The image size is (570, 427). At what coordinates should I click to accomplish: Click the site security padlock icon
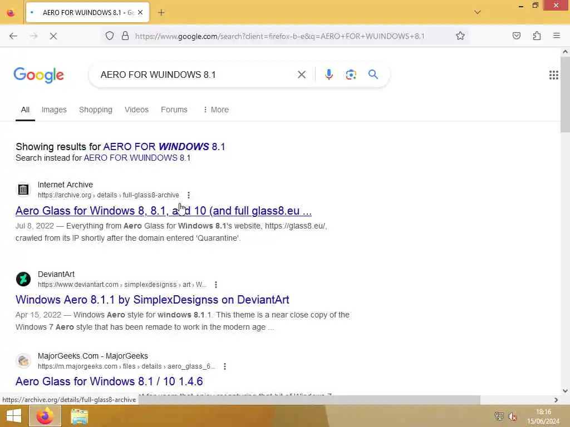[x=125, y=36]
